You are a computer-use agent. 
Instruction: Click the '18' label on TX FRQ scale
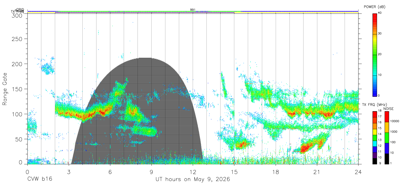[x=379, y=111]
